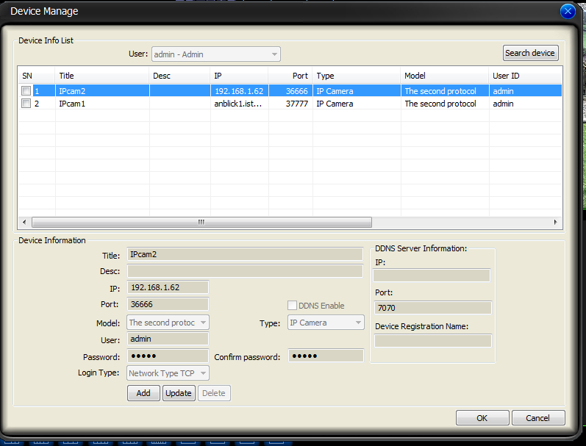The height and width of the screenshot is (446, 586).
Task: Focus the Confirm password field
Action: pos(326,356)
